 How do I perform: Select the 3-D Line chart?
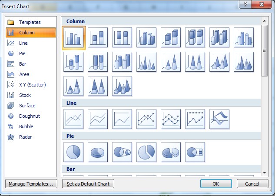[219, 119]
